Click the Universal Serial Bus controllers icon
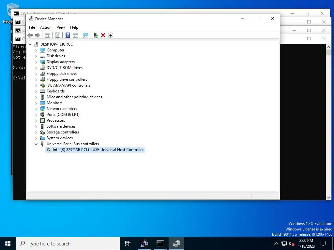This screenshot has width=334, height=250. pos(42,144)
